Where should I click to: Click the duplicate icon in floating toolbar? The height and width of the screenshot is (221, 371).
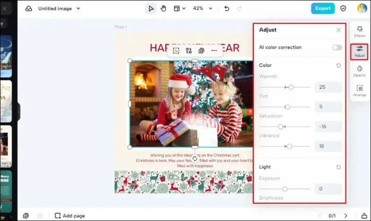pyautogui.click(x=201, y=51)
